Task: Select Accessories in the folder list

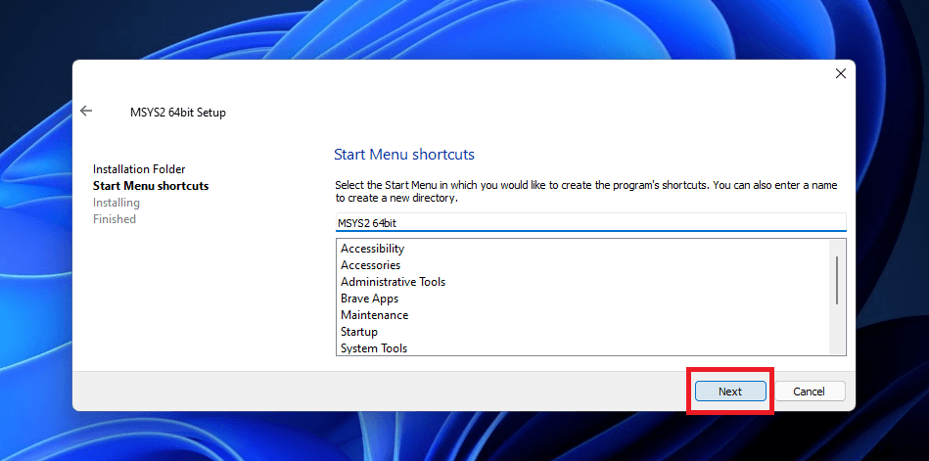Action: tap(583, 265)
